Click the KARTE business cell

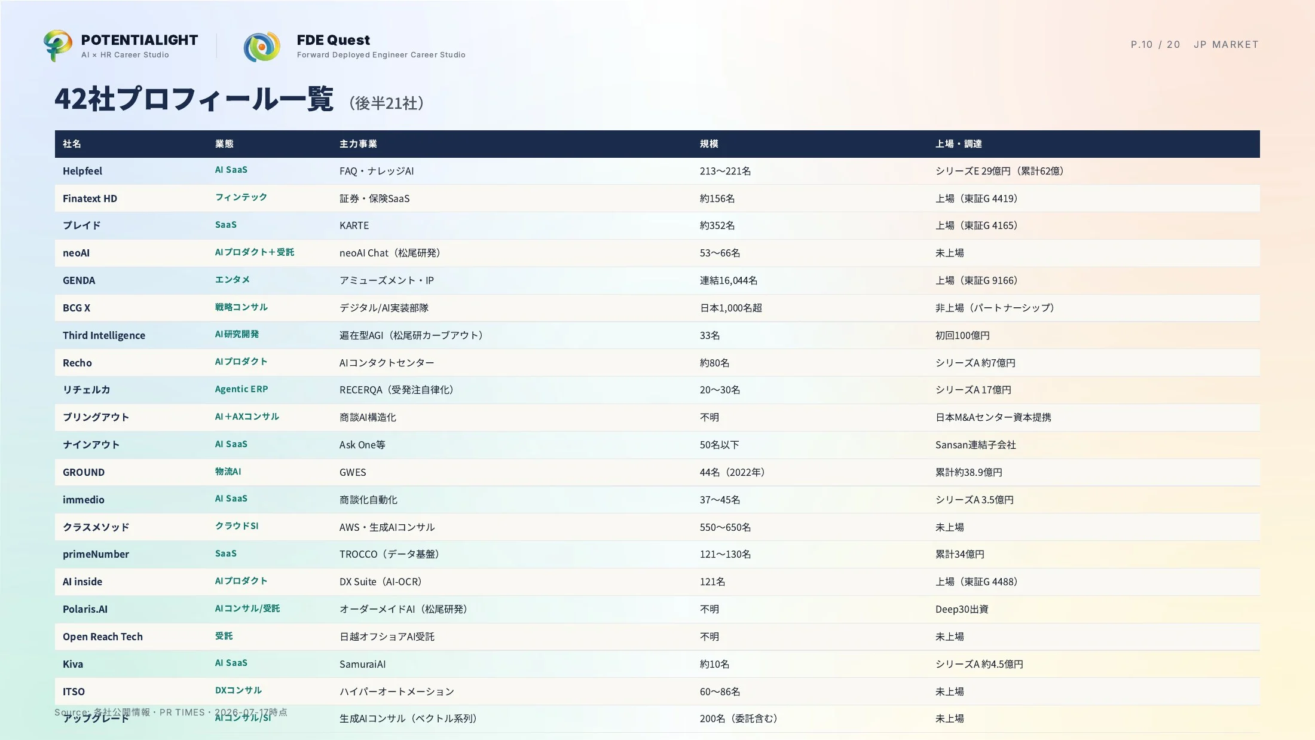coord(354,225)
